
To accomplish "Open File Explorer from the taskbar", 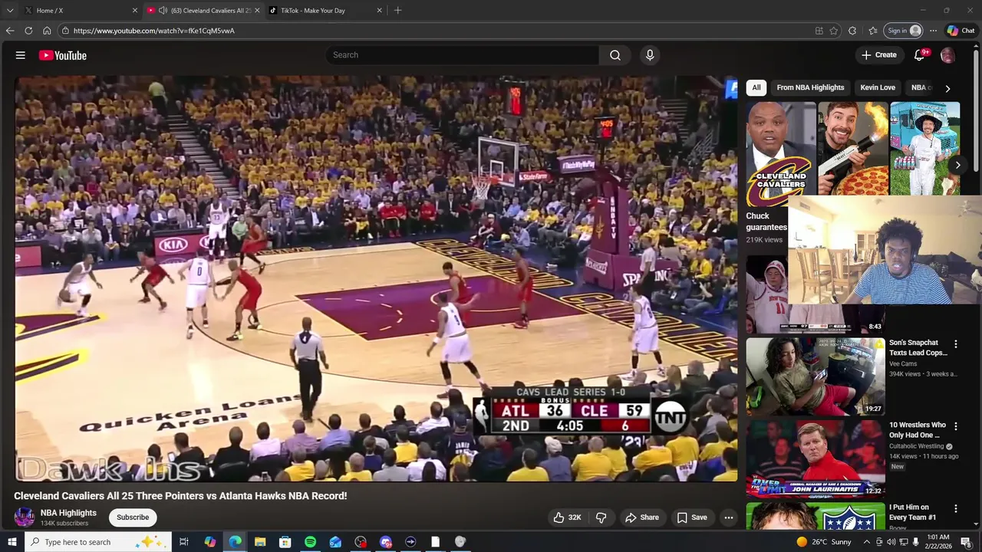I will pyautogui.click(x=259, y=542).
